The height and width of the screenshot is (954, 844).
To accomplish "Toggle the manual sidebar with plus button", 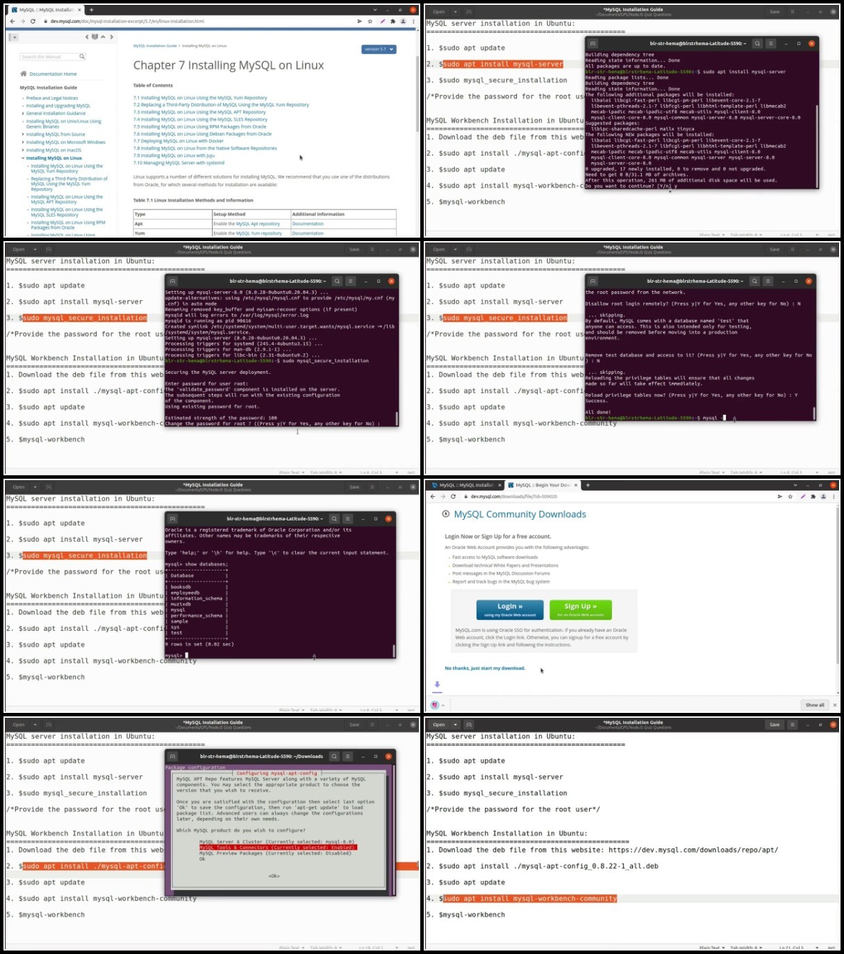I will (13, 37).
